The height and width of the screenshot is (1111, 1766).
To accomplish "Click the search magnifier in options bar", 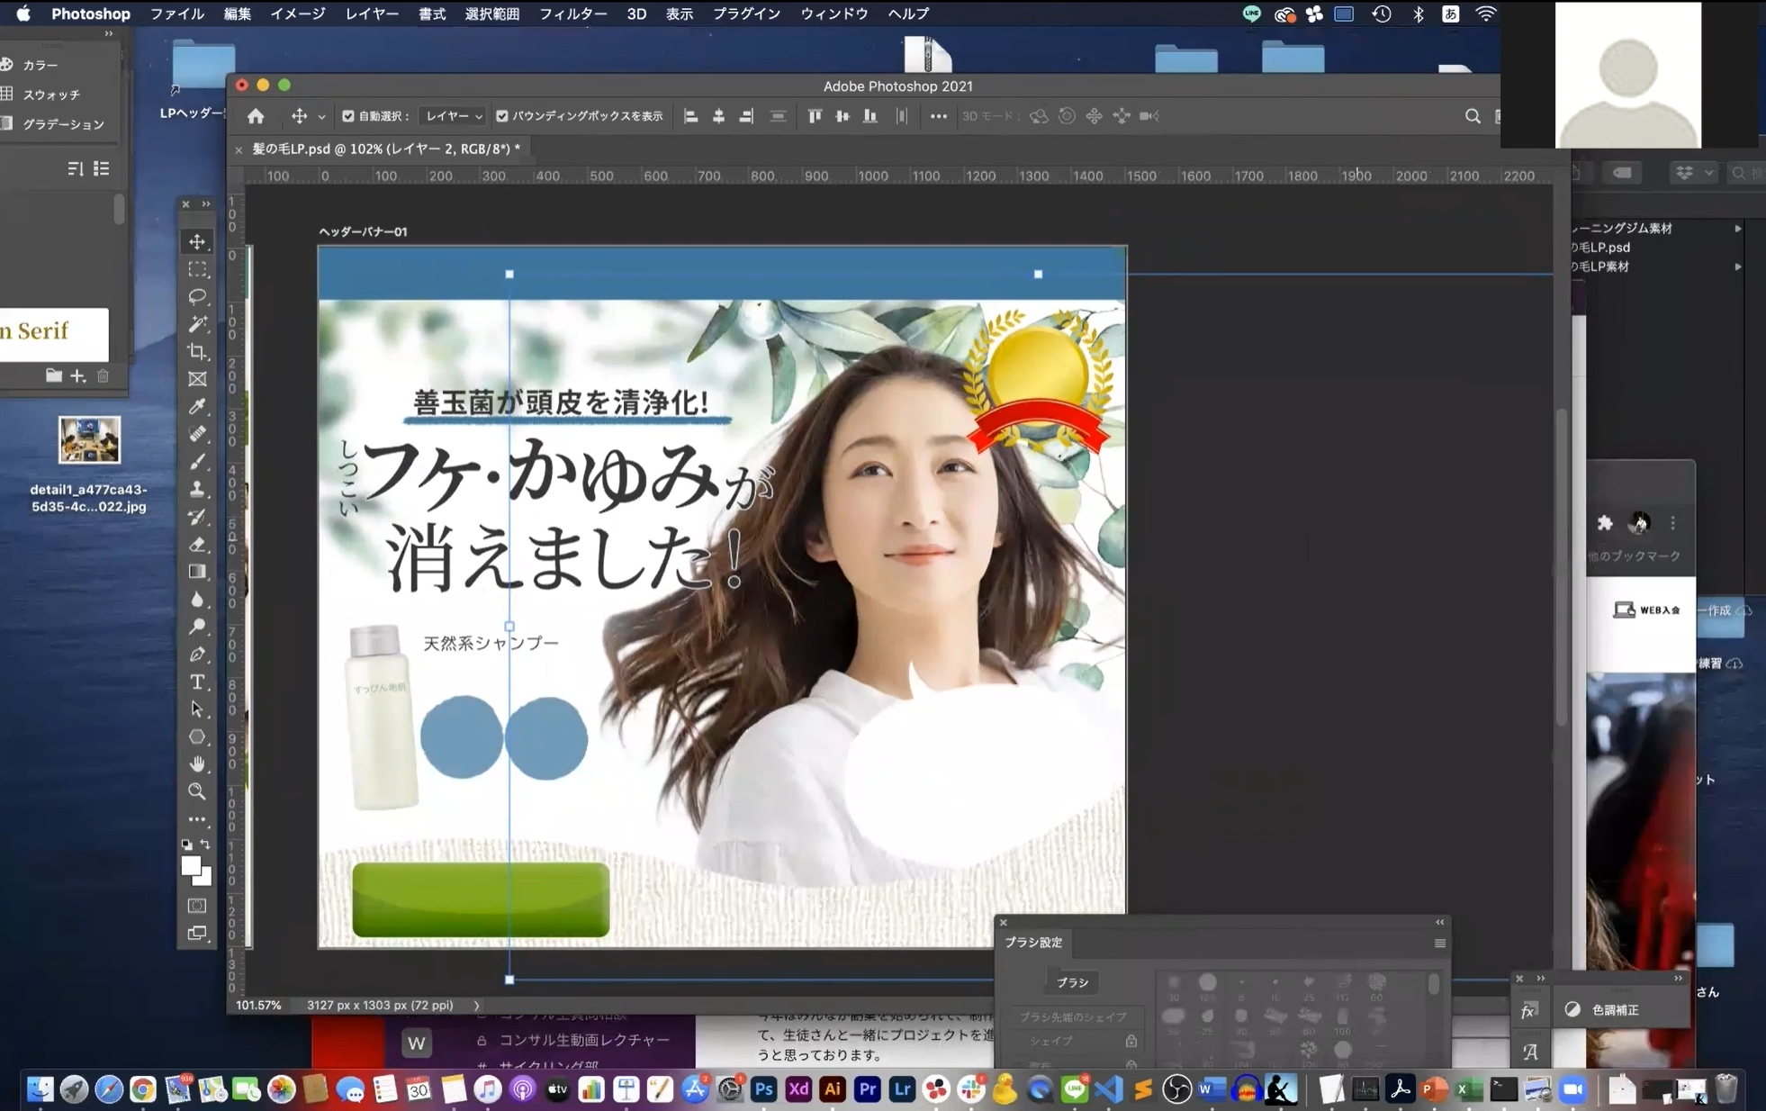I will tap(1473, 116).
